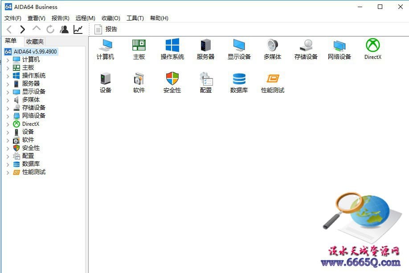Select 软件 in the sidebar tree
The width and height of the screenshot is (409, 273).
click(28, 140)
